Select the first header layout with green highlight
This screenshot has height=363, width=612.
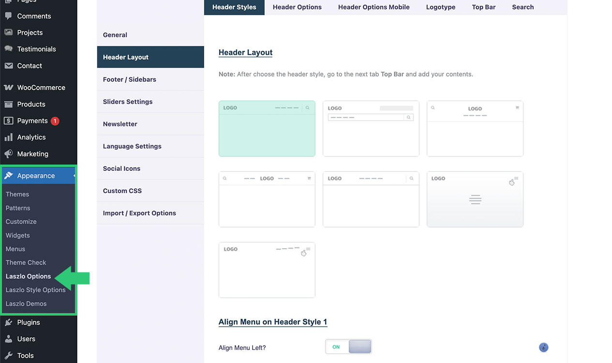pyautogui.click(x=267, y=129)
